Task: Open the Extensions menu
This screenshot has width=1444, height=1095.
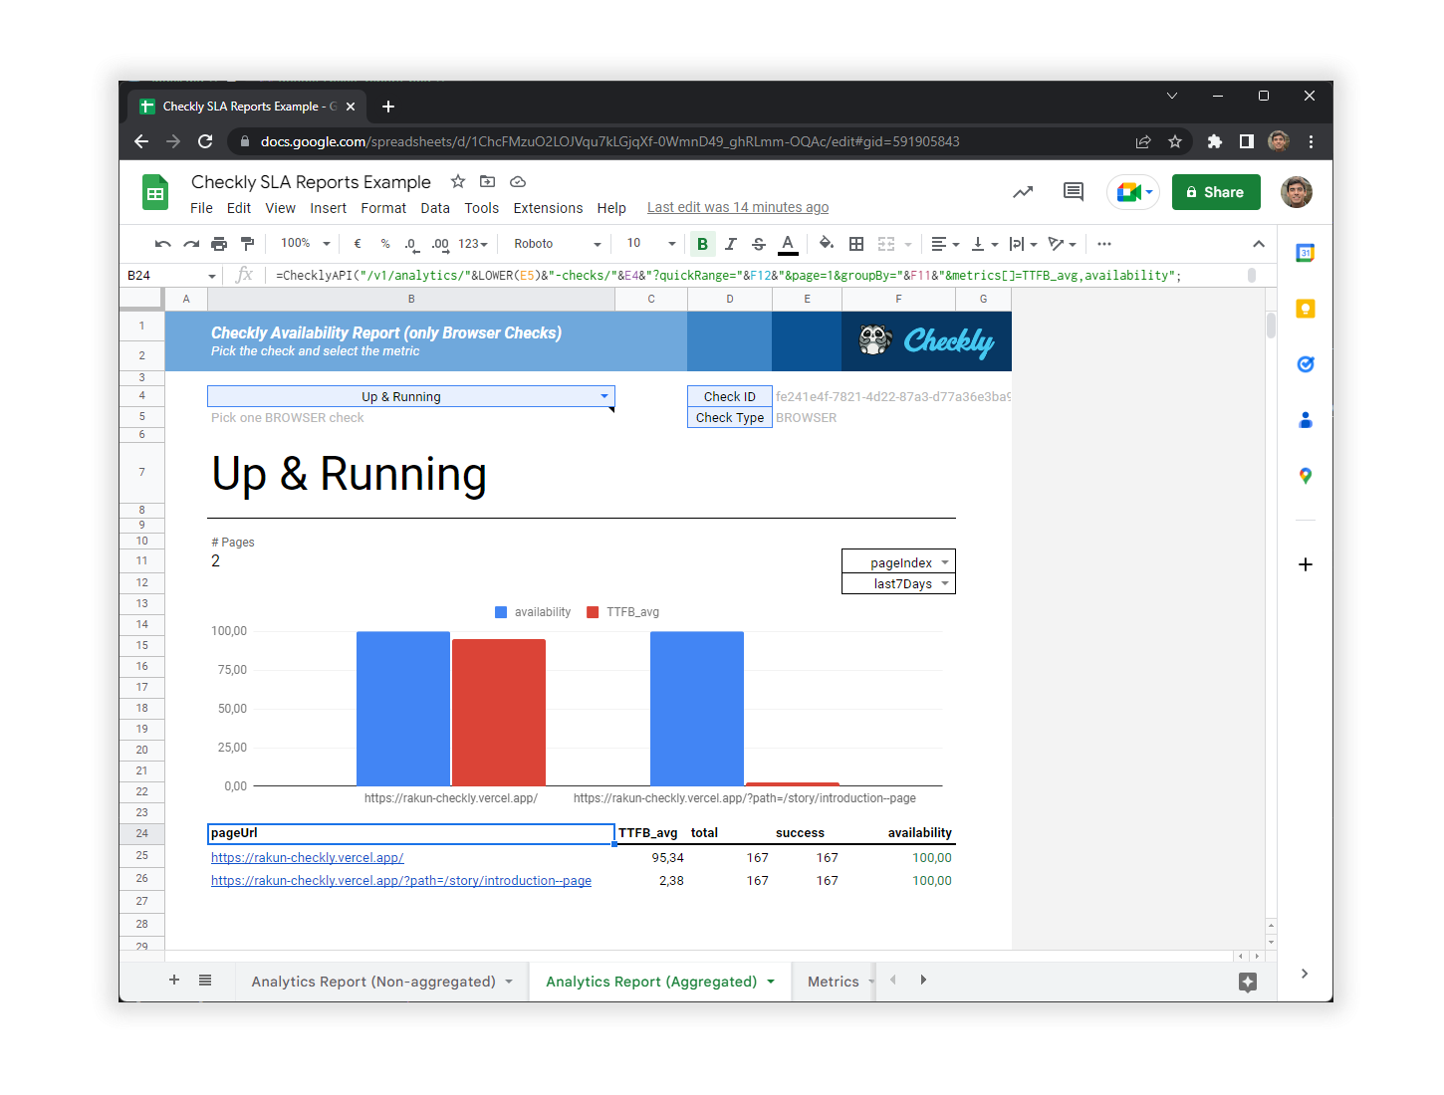Action: [548, 208]
